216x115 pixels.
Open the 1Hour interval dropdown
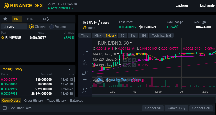click(x=110, y=36)
